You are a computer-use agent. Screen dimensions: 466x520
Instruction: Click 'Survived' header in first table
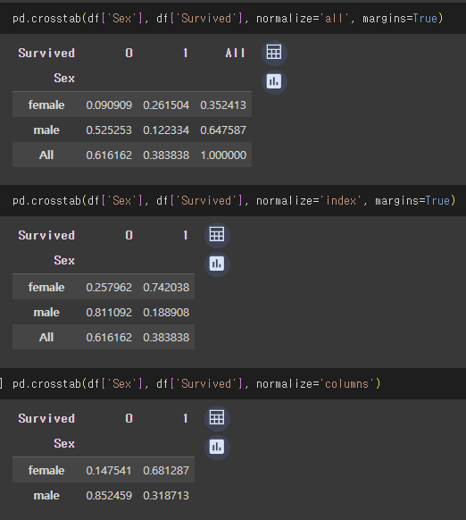[46, 53]
